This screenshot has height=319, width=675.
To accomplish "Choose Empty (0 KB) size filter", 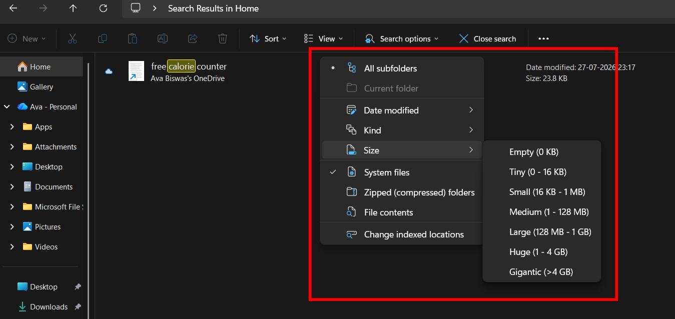I will (542, 152).
